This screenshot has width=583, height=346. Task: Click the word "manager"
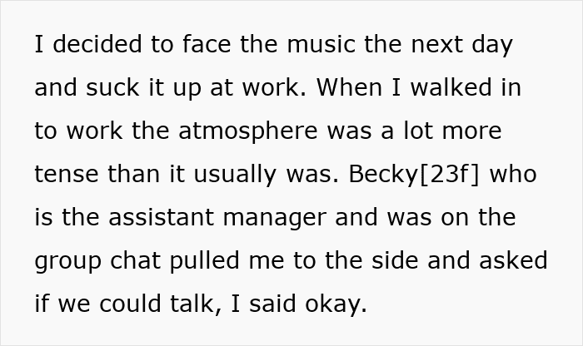point(274,219)
